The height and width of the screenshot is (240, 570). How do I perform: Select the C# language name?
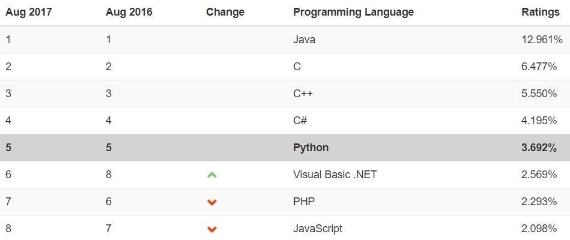pyautogui.click(x=300, y=121)
